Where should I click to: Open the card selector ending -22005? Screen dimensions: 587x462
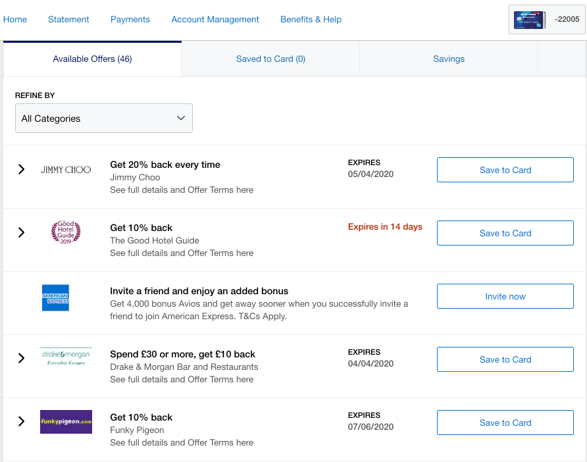click(x=547, y=20)
